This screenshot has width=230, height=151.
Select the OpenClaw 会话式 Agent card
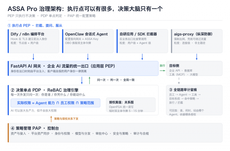tap(88, 41)
